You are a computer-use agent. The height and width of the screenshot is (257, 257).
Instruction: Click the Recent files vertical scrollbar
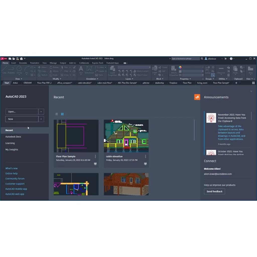[x=194, y=130]
